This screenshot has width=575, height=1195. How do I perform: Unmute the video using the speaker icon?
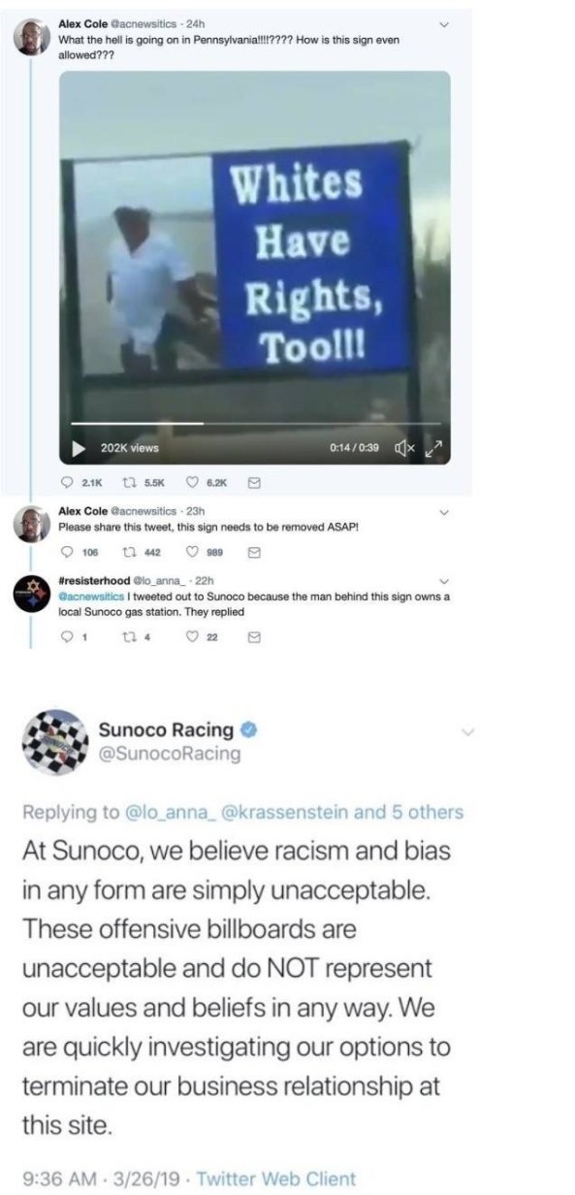click(406, 447)
